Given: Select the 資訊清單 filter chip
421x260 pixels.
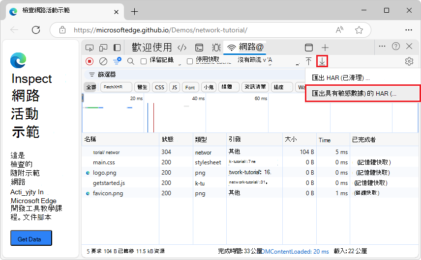Looking at the screenshot, I should 255,87.
